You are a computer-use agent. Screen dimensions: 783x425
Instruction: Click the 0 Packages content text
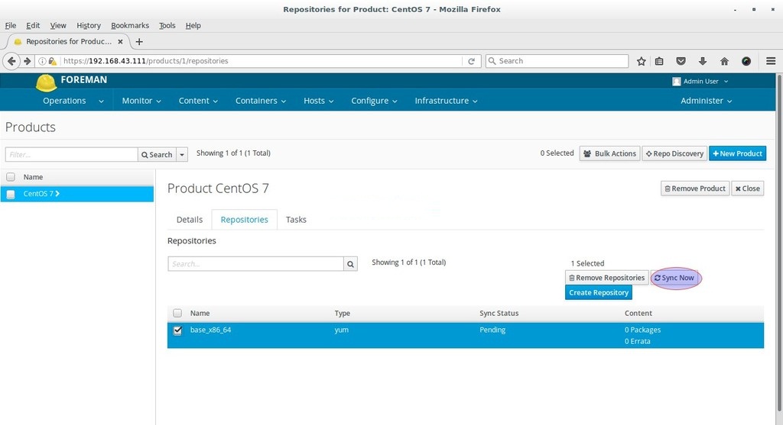click(642, 330)
